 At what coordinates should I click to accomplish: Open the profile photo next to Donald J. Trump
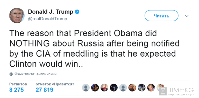(17, 15)
